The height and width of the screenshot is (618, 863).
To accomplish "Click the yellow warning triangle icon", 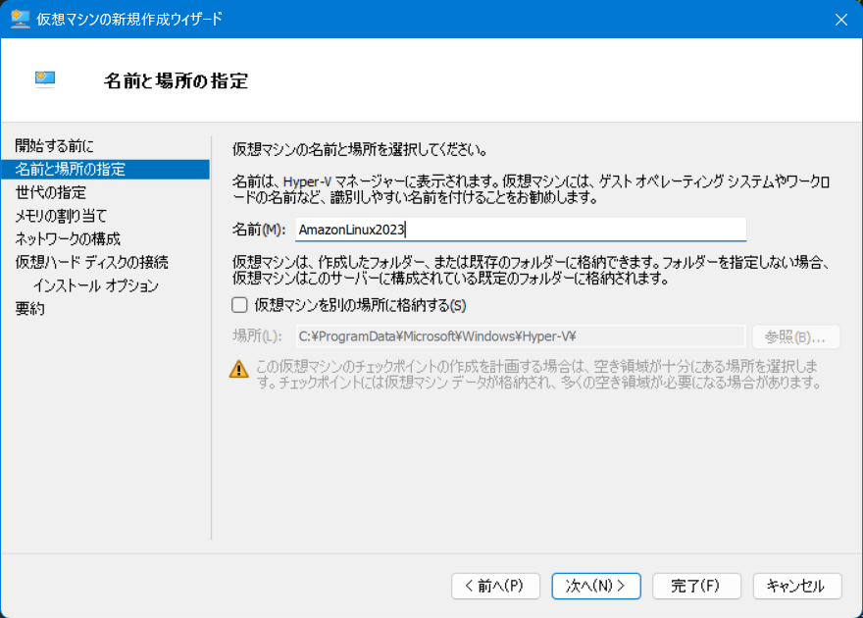I will [238, 370].
